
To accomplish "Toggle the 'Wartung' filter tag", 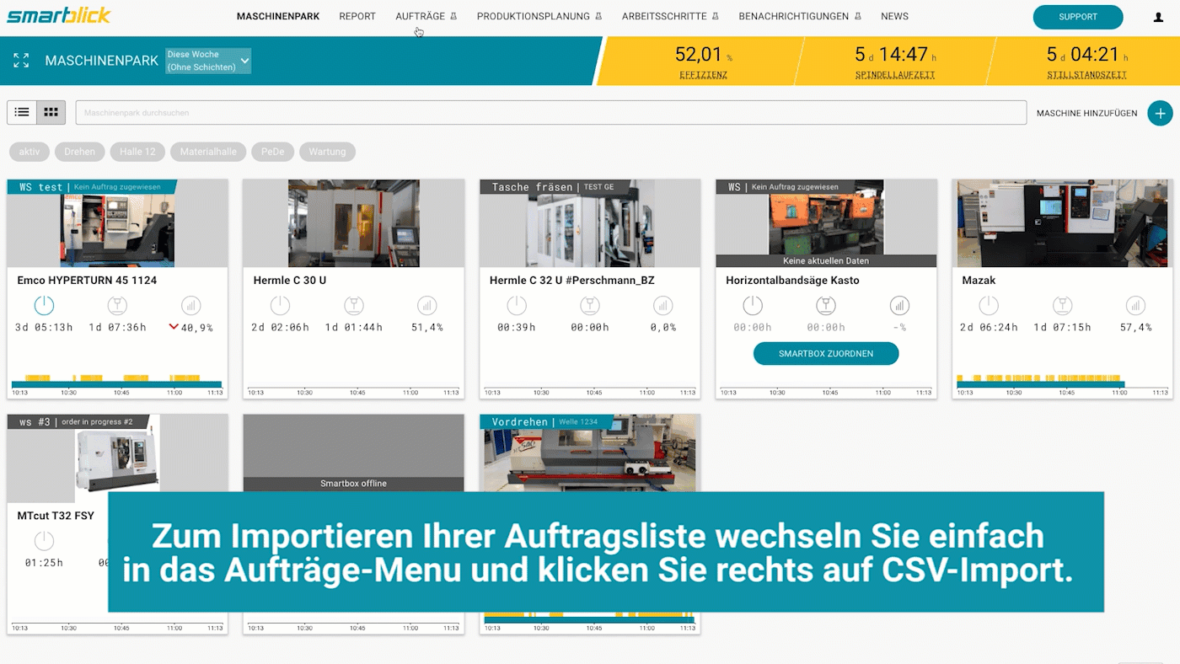I will pyautogui.click(x=327, y=152).
